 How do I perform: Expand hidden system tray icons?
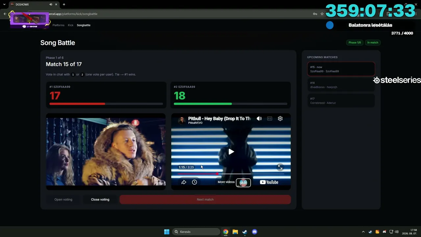point(363,232)
